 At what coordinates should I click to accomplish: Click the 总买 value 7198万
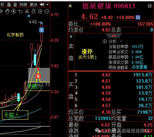(x=145, y=112)
